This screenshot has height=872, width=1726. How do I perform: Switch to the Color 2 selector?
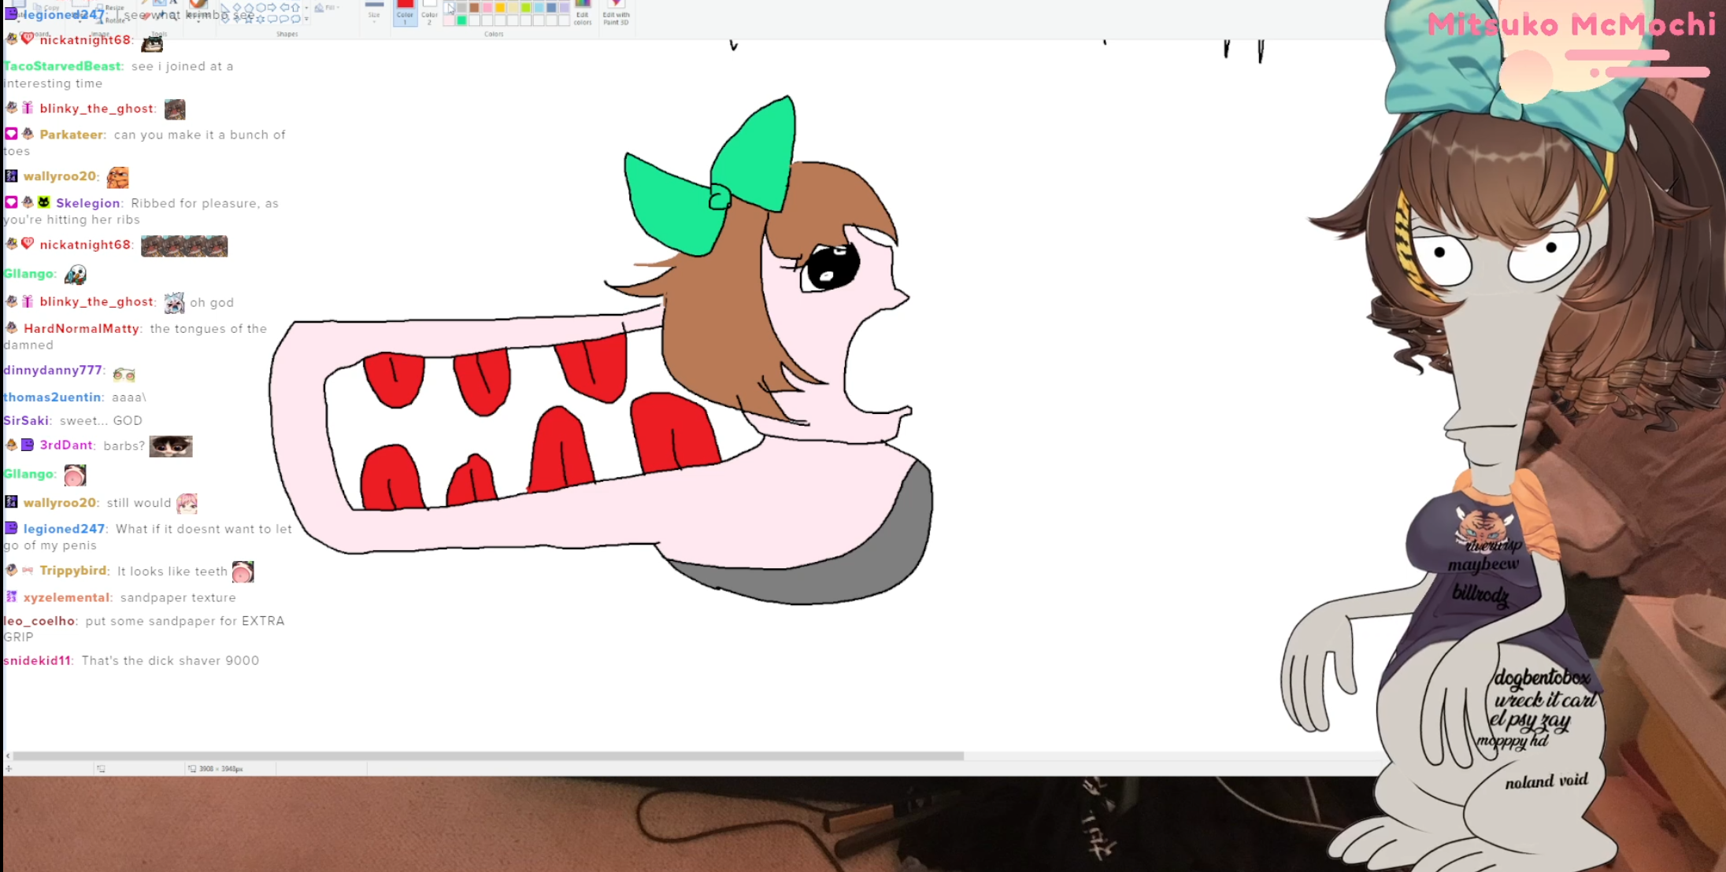pyautogui.click(x=429, y=13)
